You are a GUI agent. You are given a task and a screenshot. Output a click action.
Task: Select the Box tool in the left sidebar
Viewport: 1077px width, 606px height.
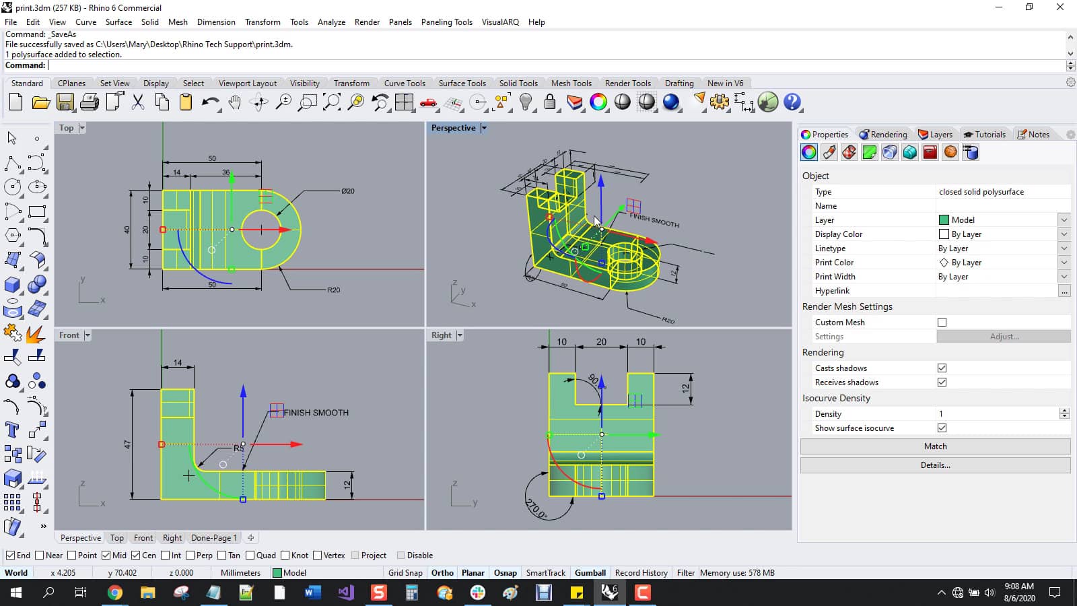11,285
